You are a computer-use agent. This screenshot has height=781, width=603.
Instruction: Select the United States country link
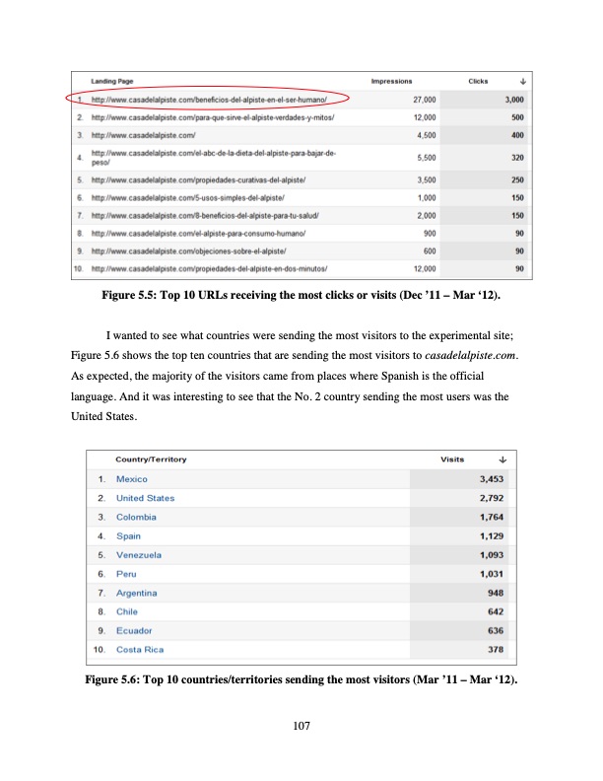145,498
